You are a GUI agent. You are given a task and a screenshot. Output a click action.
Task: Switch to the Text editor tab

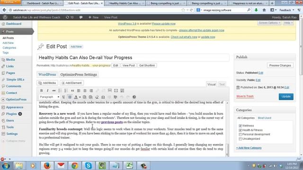[x=222, y=84]
